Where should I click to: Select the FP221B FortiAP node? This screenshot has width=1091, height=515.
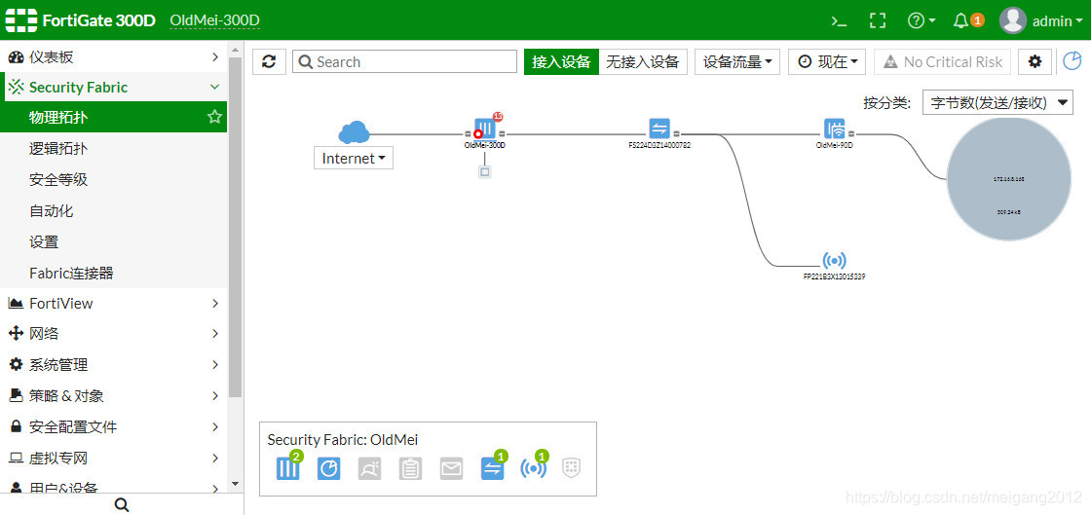[x=834, y=261]
